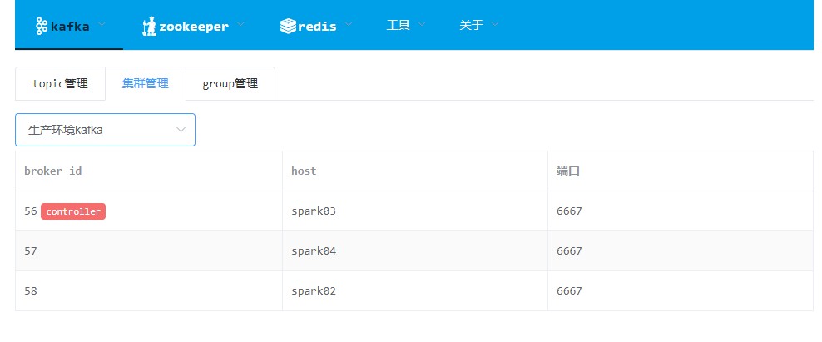The image size is (822, 342).
Task: Expand the zookeeper menu chevron
Action: [240, 24]
